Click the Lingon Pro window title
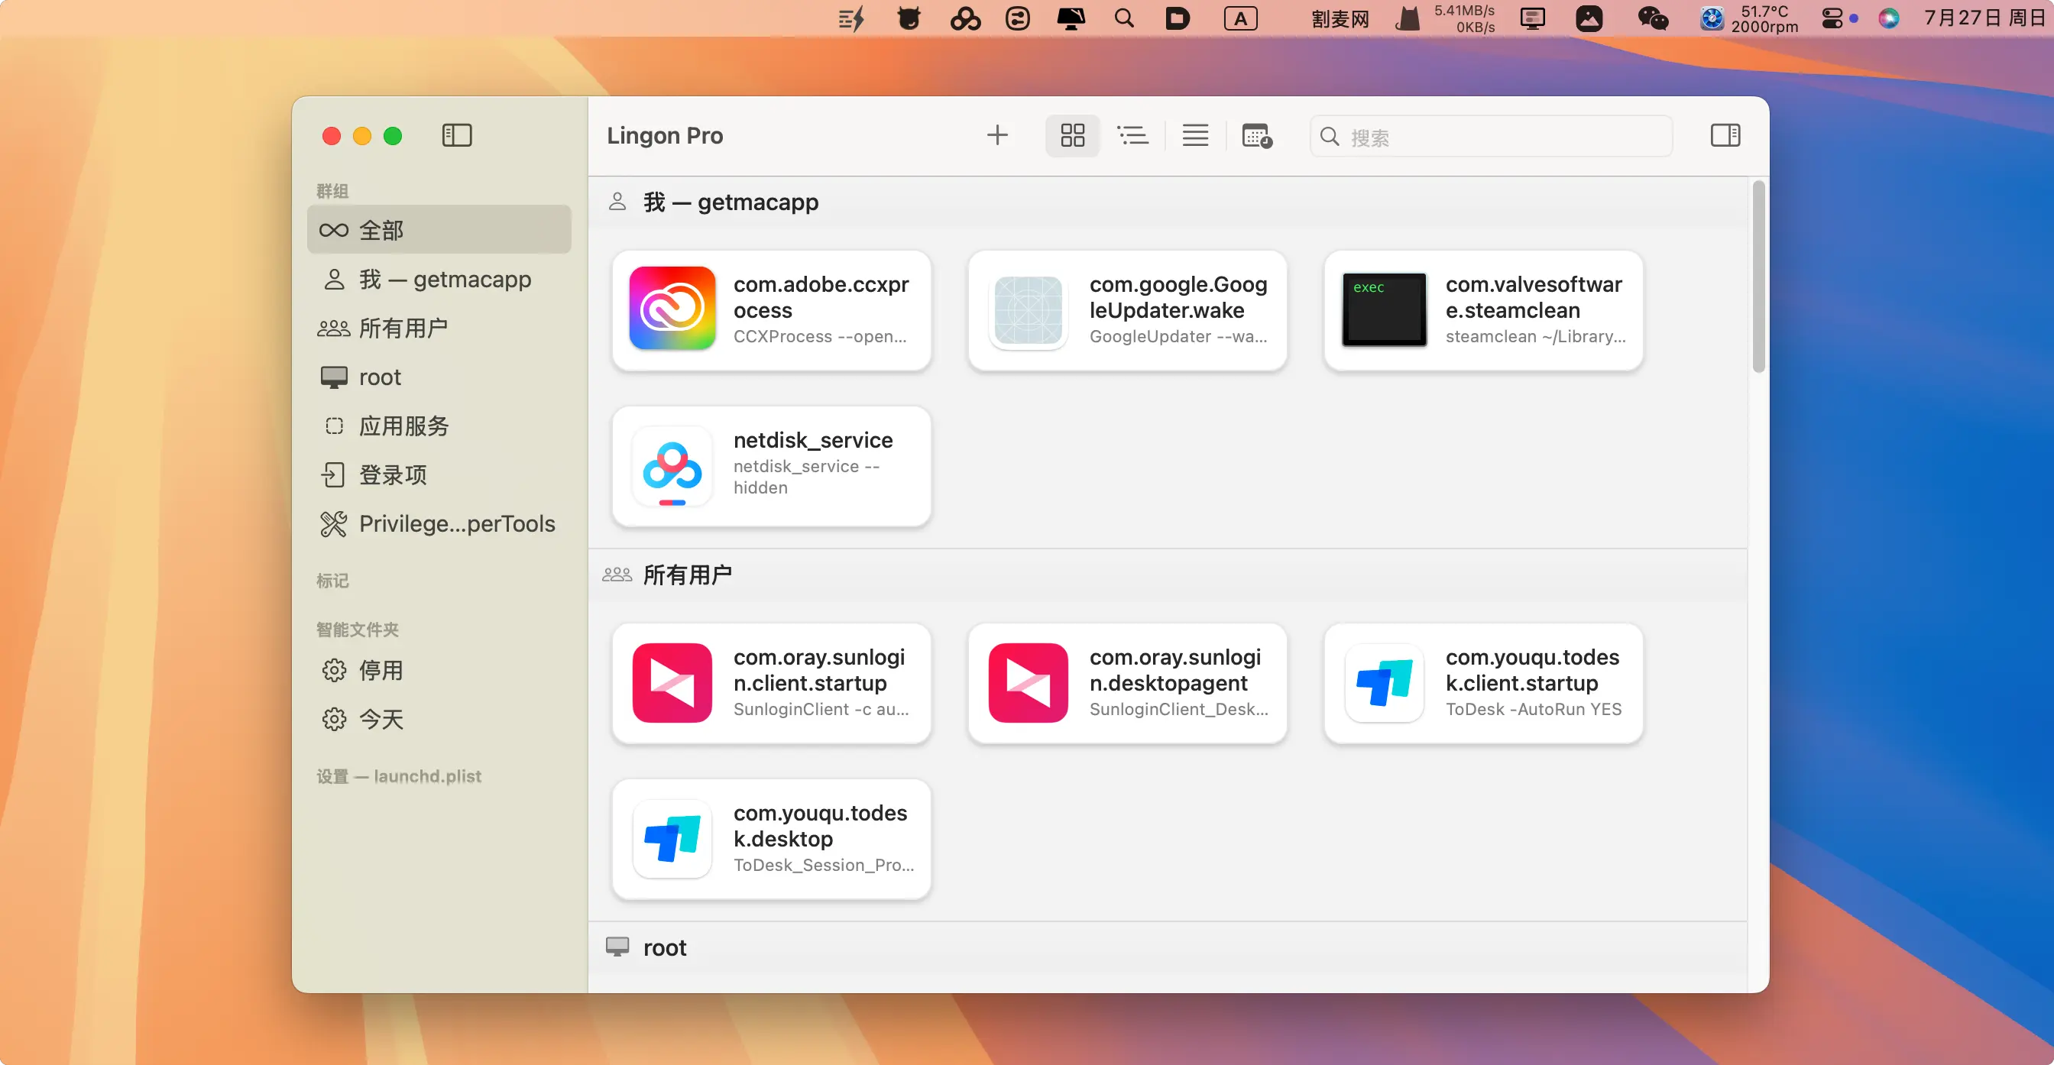This screenshot has width=2054, height=1065. 665,135
